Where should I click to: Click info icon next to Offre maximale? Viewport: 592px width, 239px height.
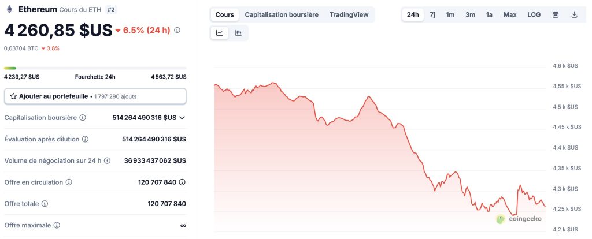[57, 225]
